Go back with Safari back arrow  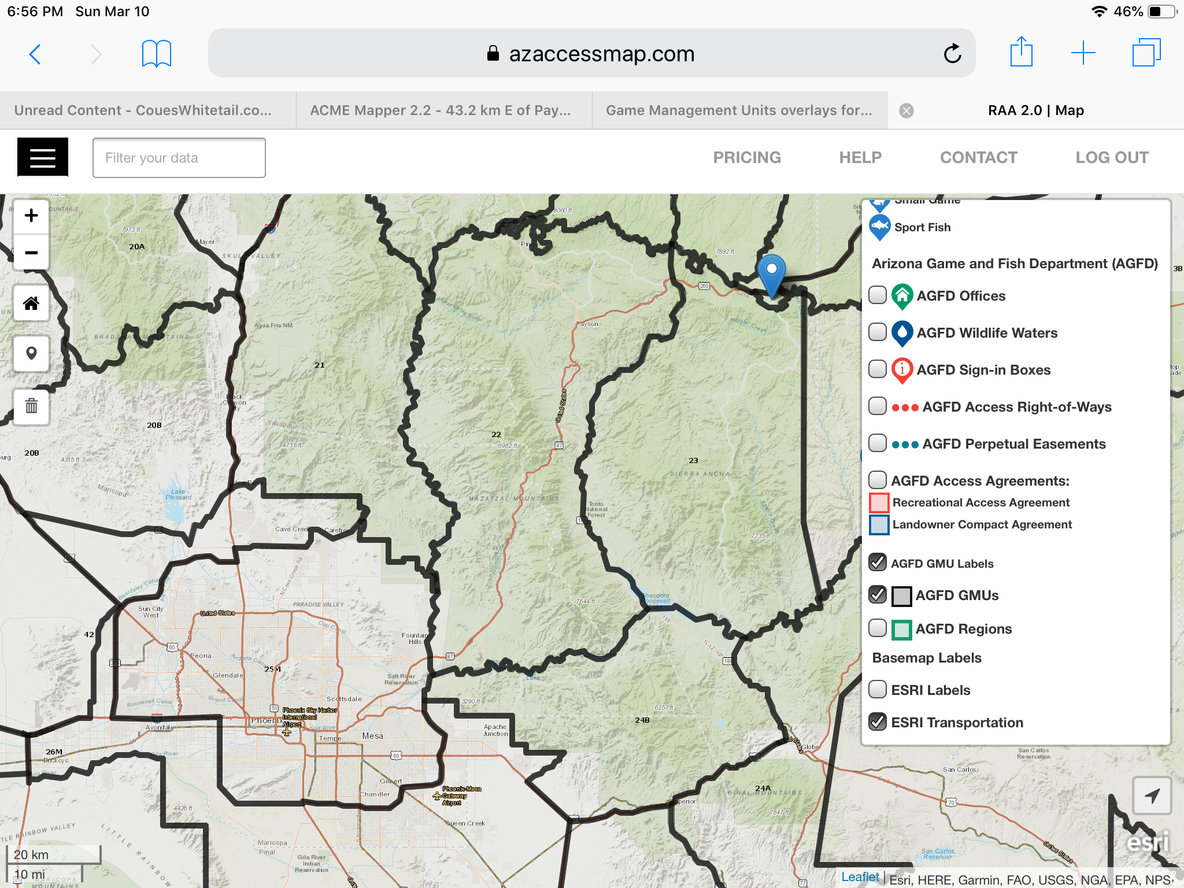coord(35,54)
